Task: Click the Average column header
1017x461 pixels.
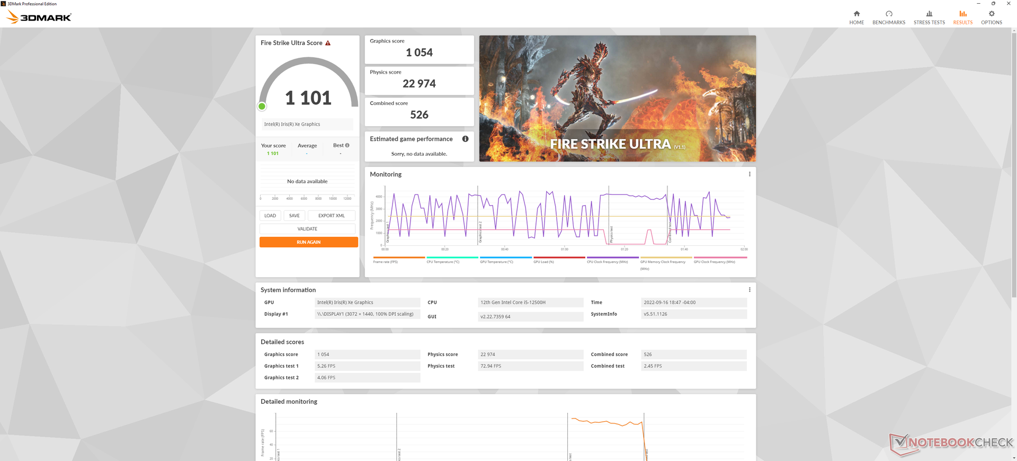Action: [x=307, y=146]
